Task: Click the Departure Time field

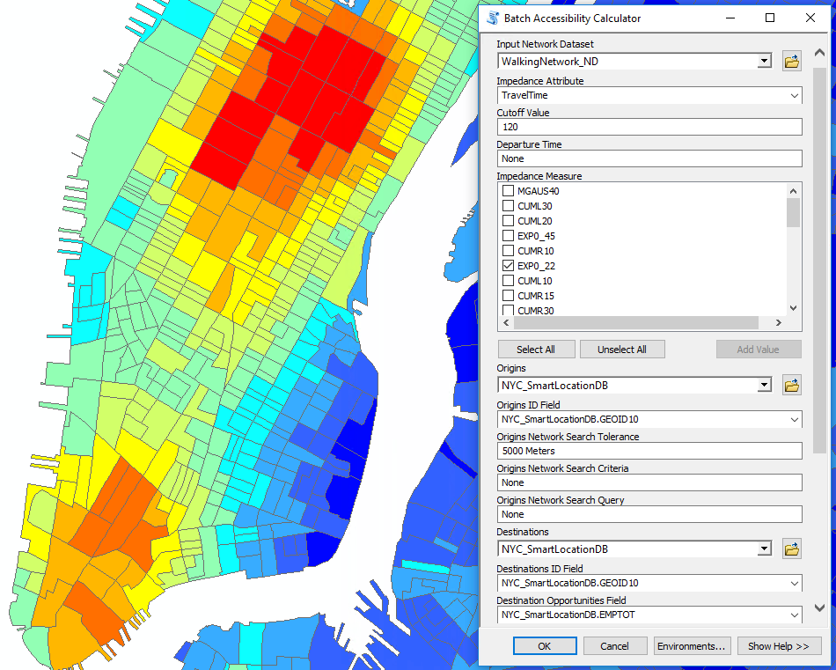Action: [x=649, y=158]
